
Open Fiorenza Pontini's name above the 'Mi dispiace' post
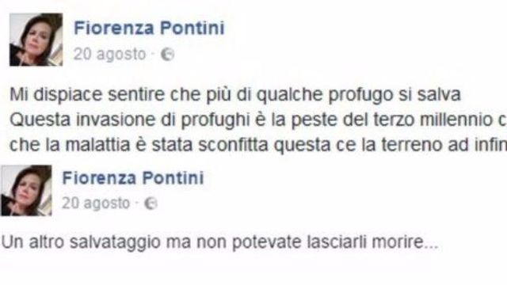(149, 28)
